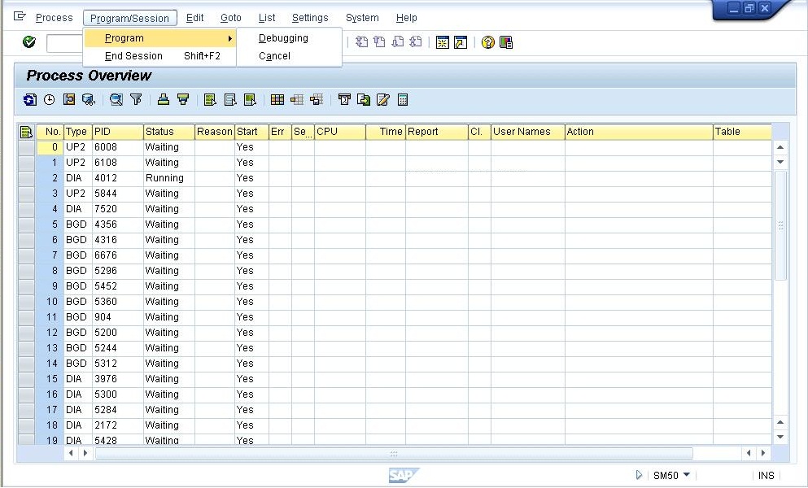Image resolution: width=808 pixels, height=488 pixels.
Task: Sort the process list in ascending order
Action: pyautogui.click(x=162, y=99)
